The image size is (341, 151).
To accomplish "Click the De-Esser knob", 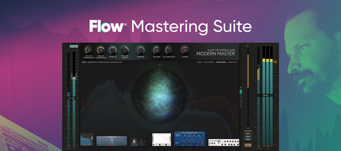I will (x=157, y=51).
